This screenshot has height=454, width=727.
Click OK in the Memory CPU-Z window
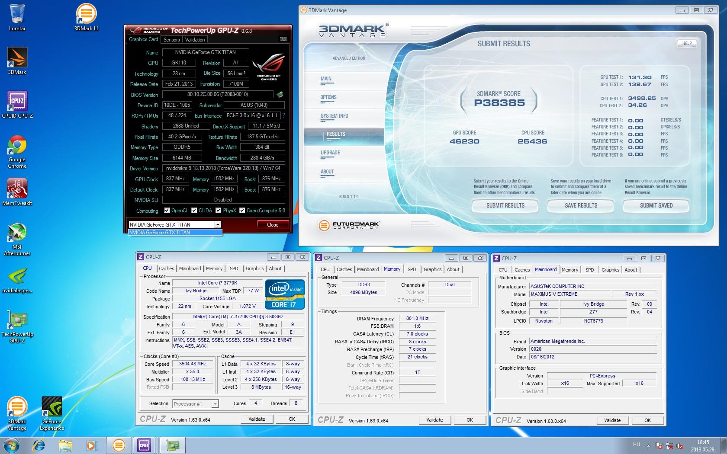coord(470,420)
